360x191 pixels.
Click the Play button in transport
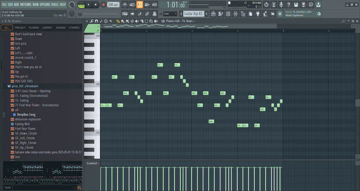coord(88,4)
